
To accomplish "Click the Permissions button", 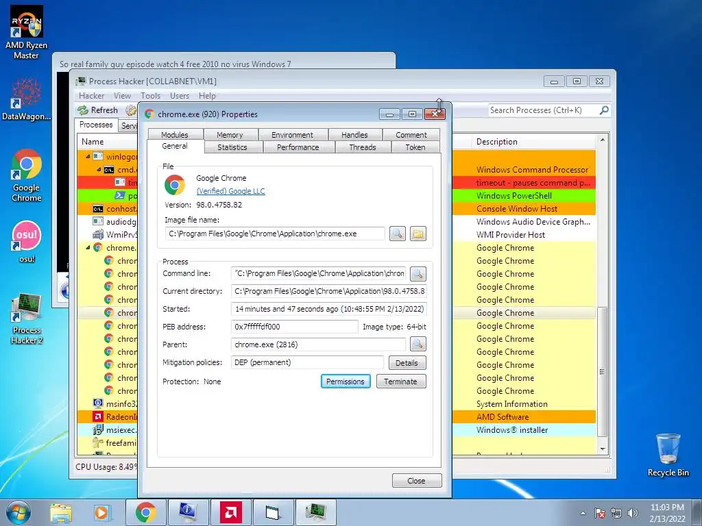I will coord(346,381).
